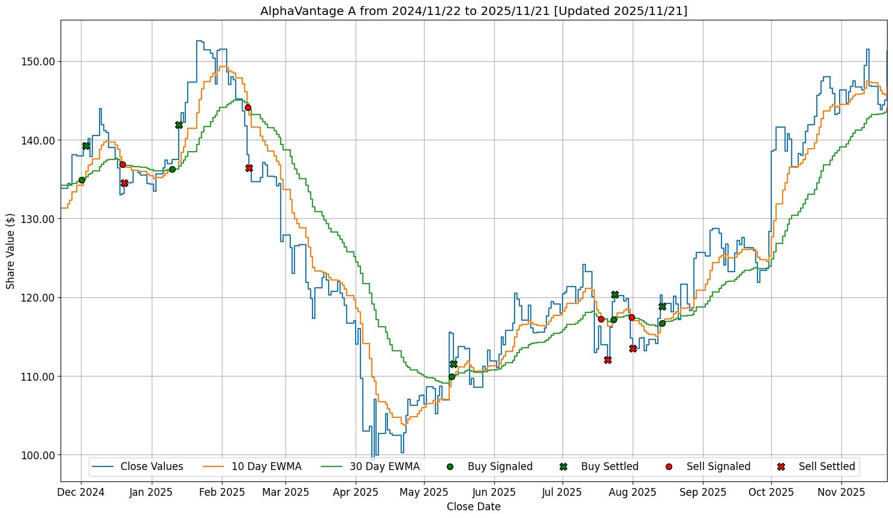Click the Sell Signaled legend red dot
The height and width of the screenshot is (518, 893).
pos(669,466)
